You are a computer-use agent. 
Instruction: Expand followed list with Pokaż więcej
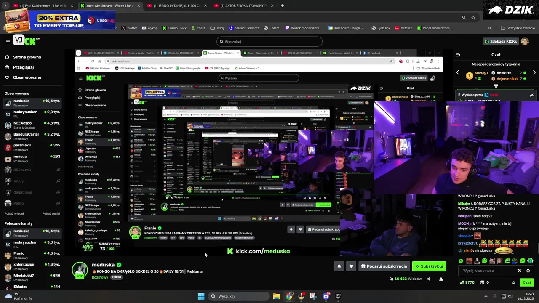14,213
